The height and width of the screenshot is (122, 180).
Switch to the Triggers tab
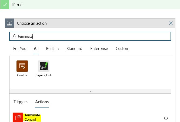(x=21, y=102)
